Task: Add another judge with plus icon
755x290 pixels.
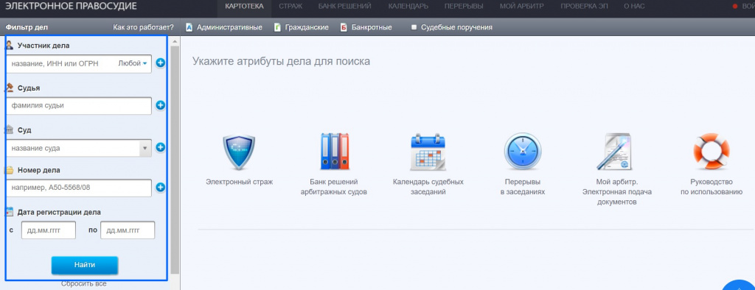Action: (x=160, y=105)
